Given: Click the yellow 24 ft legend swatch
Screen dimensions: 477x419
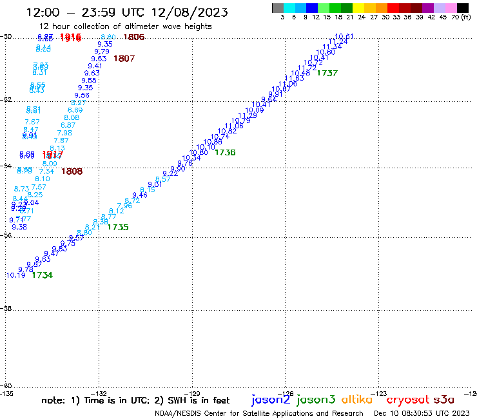Looking at the screenshot, I should point(358,8).
